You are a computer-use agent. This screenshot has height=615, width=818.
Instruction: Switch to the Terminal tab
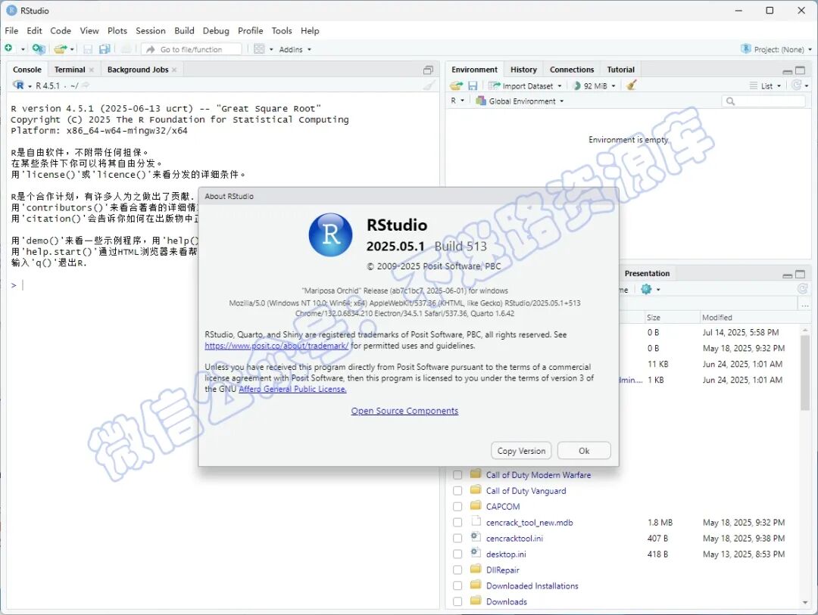click(70, 70)
